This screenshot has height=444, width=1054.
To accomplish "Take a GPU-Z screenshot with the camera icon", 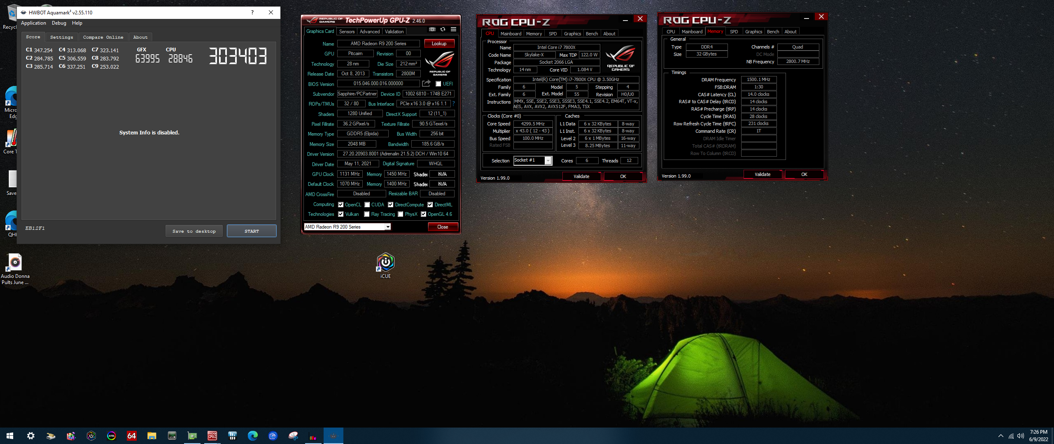I will [432, 29].
